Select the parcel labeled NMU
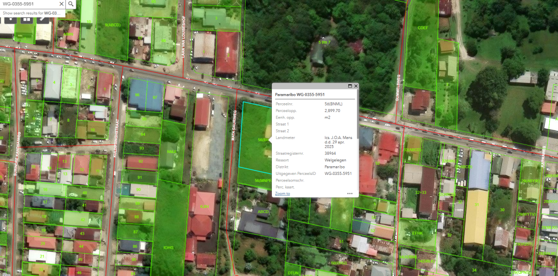Image resolution: width=558 pixels, height=276 pixels. (172, 152)
